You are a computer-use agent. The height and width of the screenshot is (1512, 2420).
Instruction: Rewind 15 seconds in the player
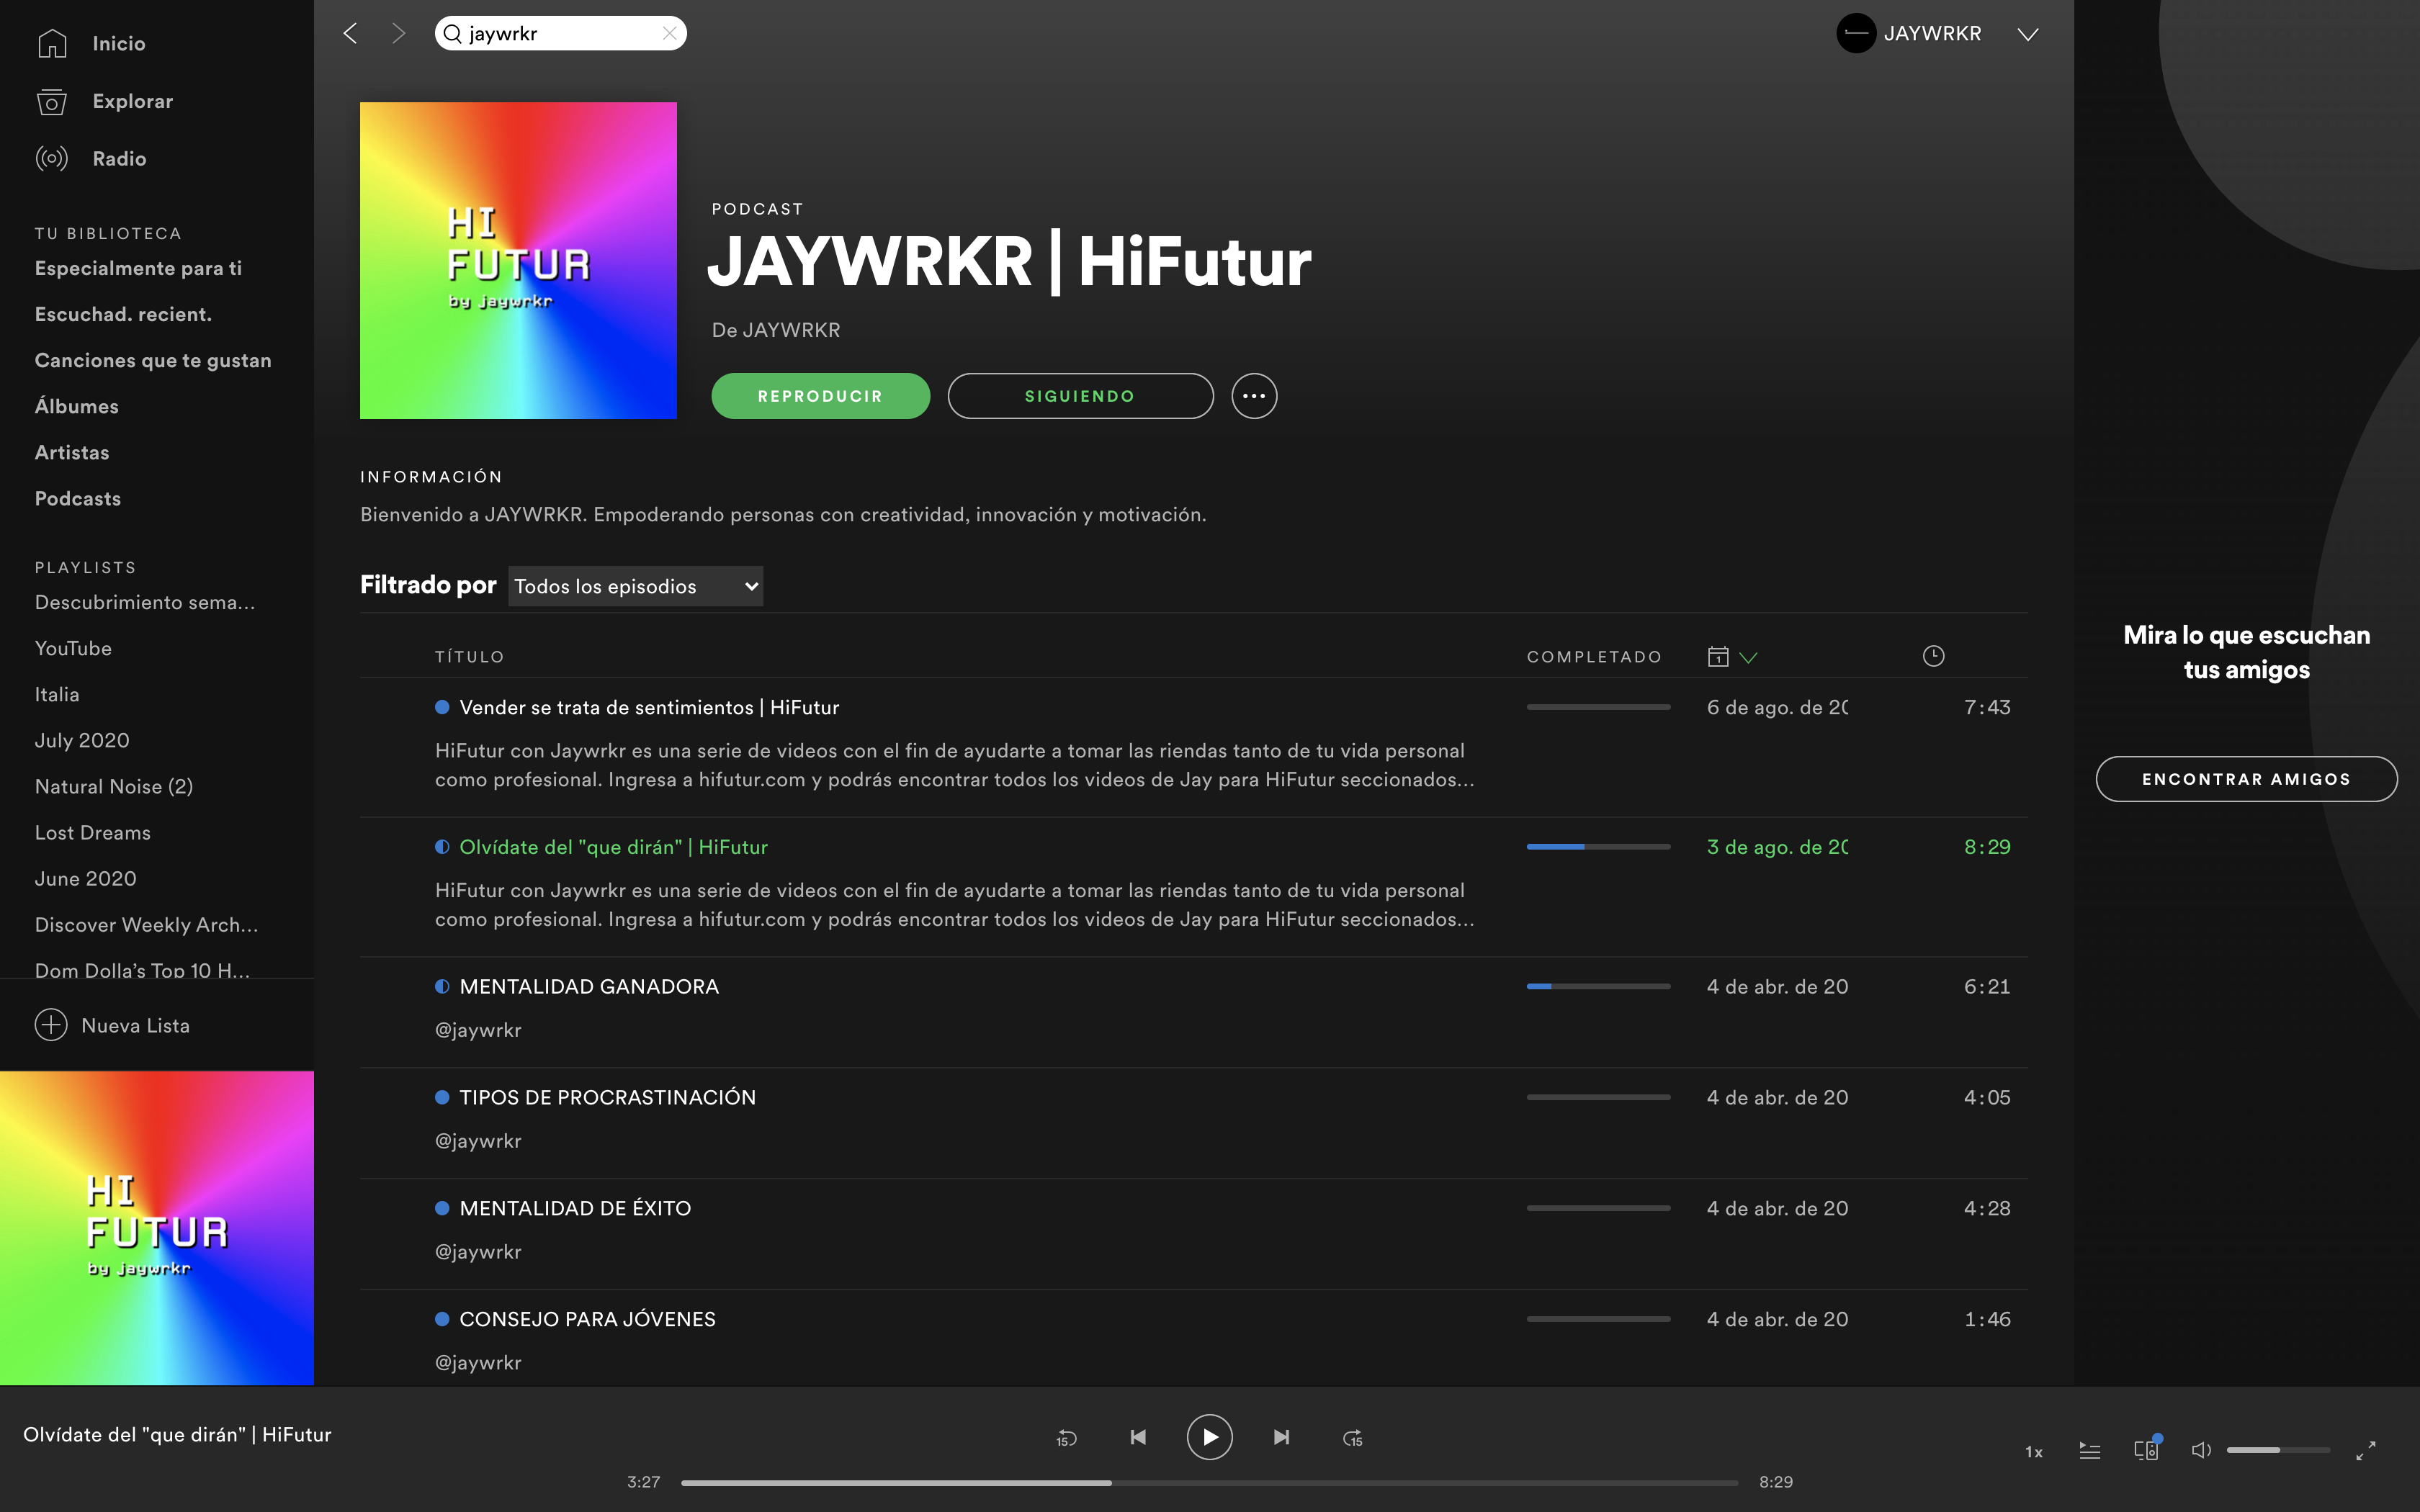pyautogui.click(x=1066, y=1437)
